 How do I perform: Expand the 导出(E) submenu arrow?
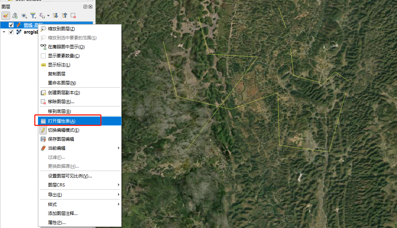pos(118,194)
